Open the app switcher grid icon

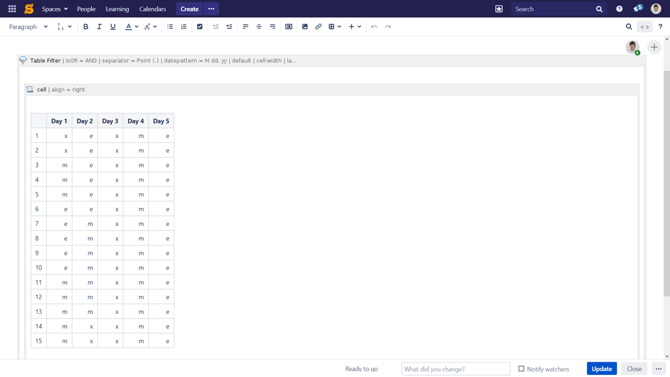pos(12,9)
